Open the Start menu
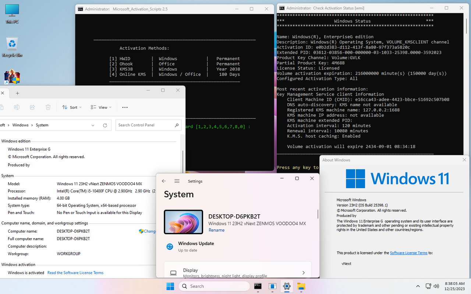The height and width of the screenshot is (294, 471). [170, 286]
